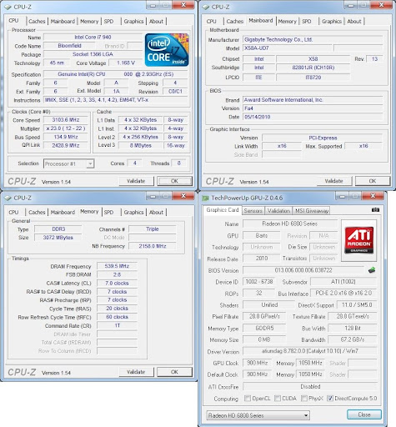Viewport: 396px width, 427px height.
Task: Click the GPU-Z title bar app icon
Action: point(206,198)
